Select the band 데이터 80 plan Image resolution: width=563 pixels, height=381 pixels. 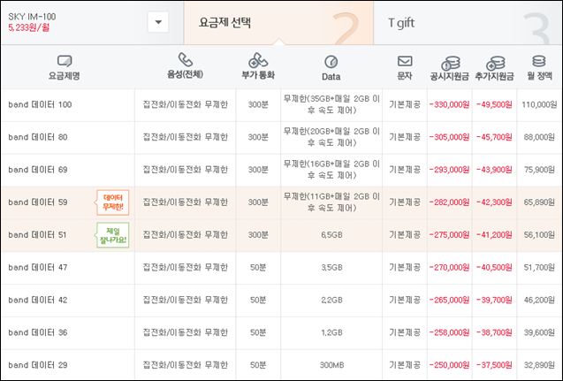(x=281, y=137)
